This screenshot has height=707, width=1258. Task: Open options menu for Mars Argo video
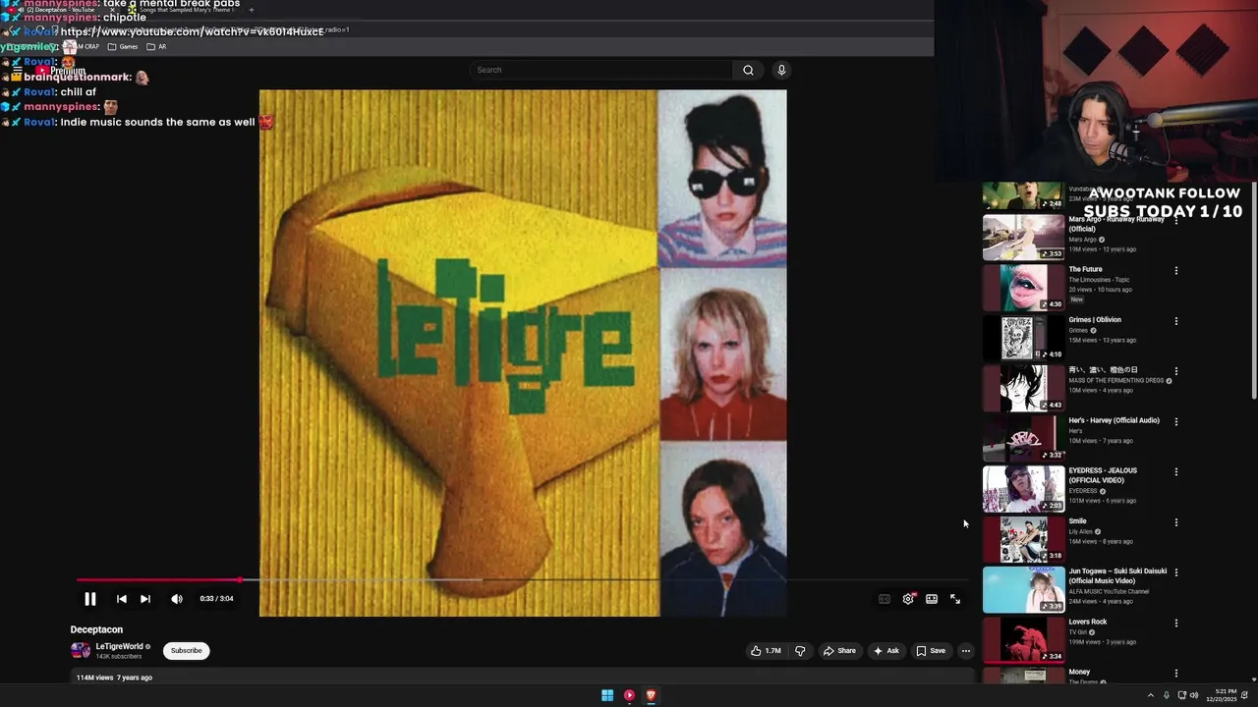(x=1175, y=220)
